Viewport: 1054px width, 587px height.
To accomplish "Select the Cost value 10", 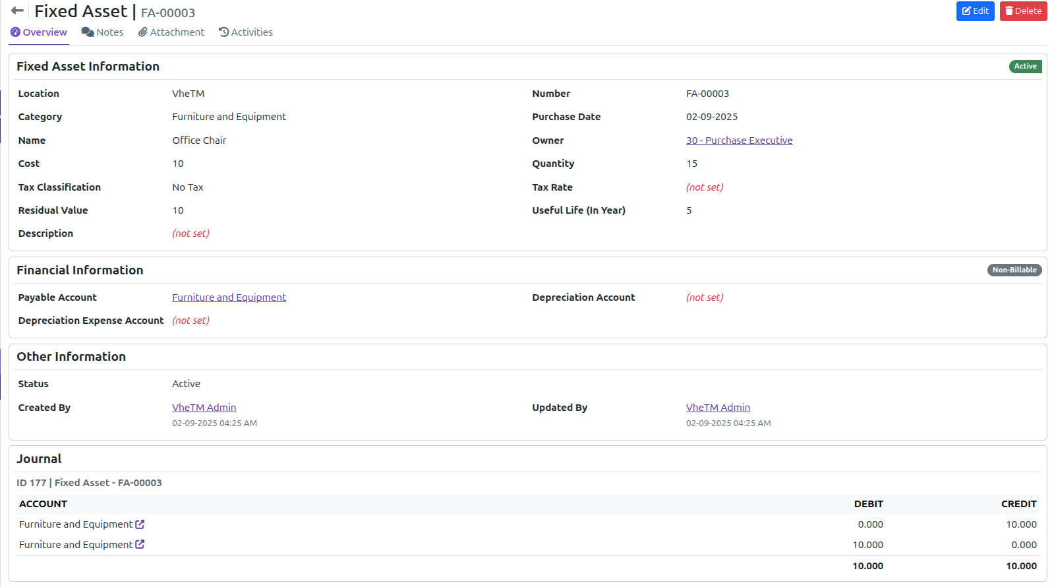I will click(178, 164).
